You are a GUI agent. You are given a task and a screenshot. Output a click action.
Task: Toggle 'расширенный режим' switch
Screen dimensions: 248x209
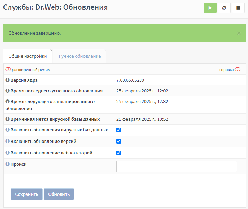coord(8,69)
